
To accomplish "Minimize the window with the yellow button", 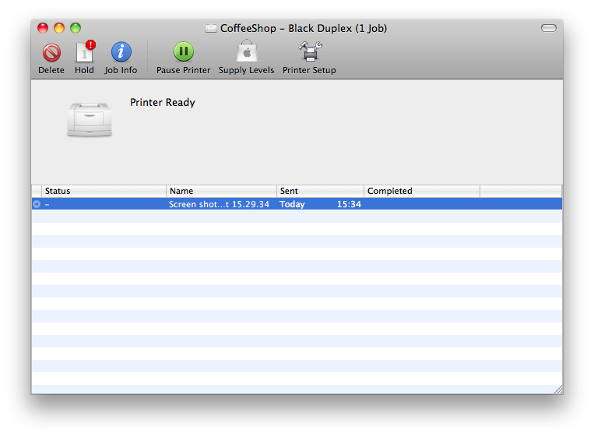I will tap(59, 28).
